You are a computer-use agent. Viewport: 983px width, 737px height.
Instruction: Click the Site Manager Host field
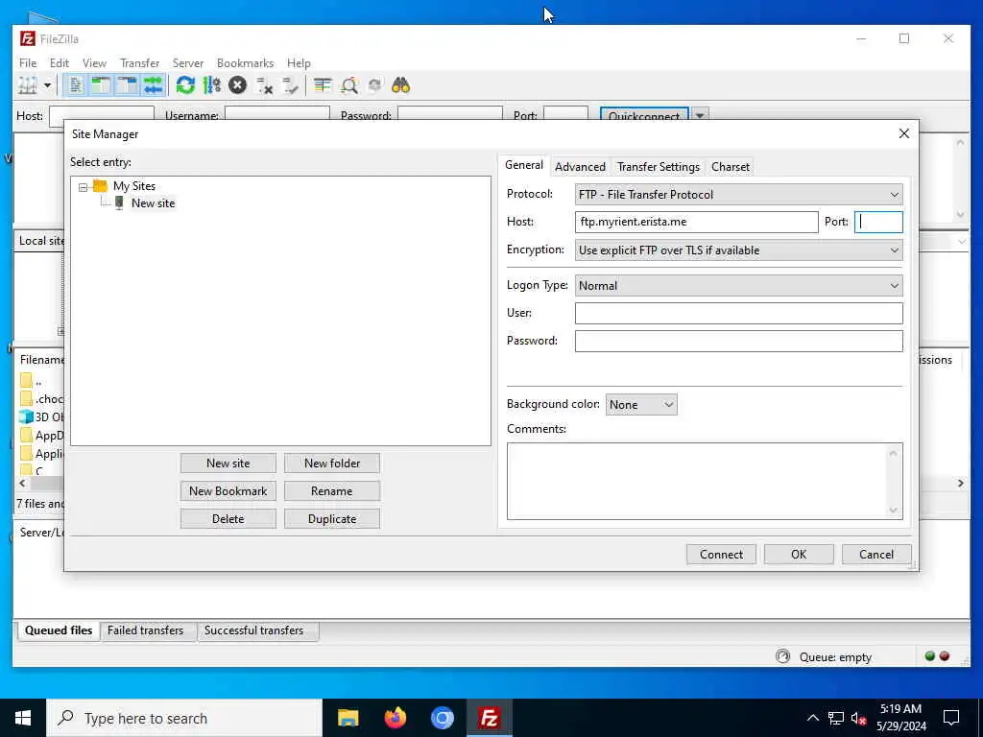697,222
